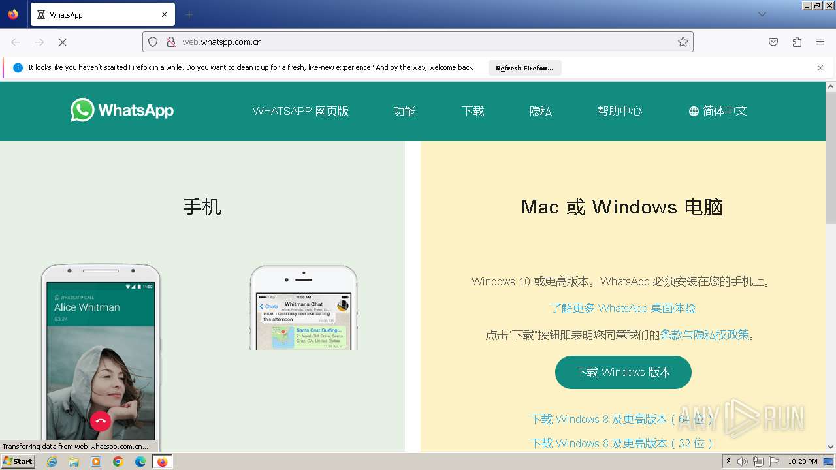The height and width of the screenshot is (470, 836).
Task: Click the Mac 或 Windows 电脑 heading
Action: click(622, 207)
